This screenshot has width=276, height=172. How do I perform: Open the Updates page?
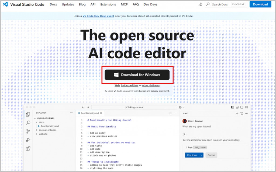click(x=68, y=4)
